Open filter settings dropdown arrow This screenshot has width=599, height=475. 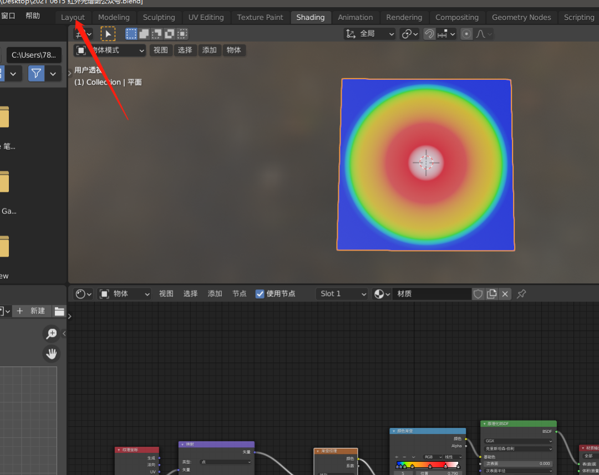coord(53,73)
